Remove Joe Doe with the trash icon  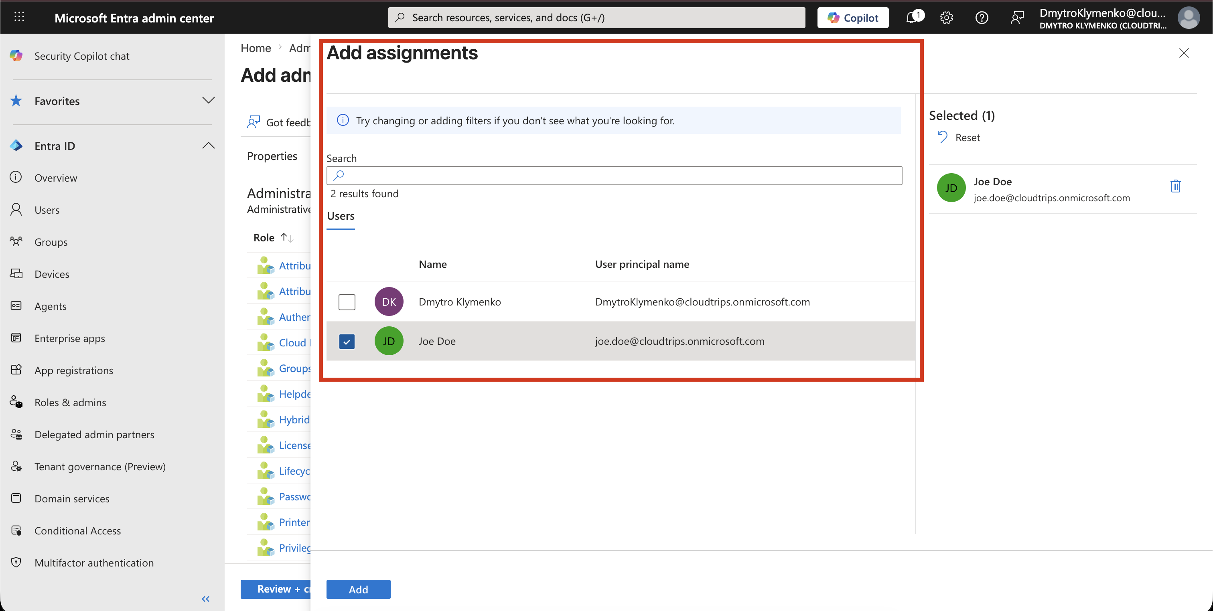click(1175, 186)
